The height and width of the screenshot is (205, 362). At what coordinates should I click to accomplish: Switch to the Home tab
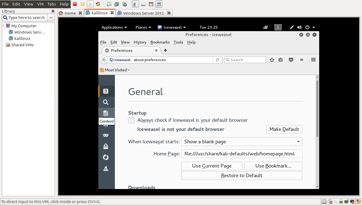pos(70,13)
